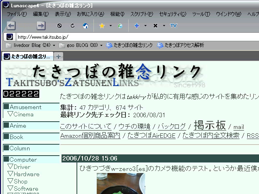Reload the current page
This screenshot has height=194, width=259.
point(72,26)
